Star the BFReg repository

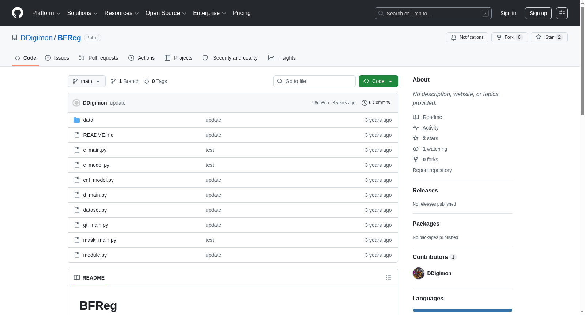[549, 37]
